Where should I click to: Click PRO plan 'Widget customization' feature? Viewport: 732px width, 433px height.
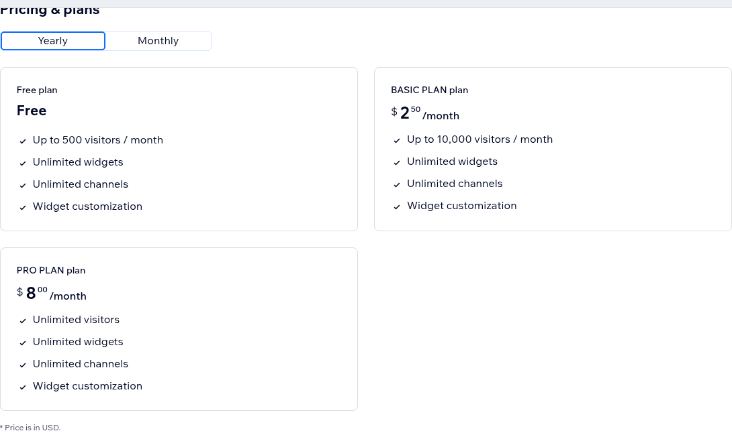[x=87, y=386]
